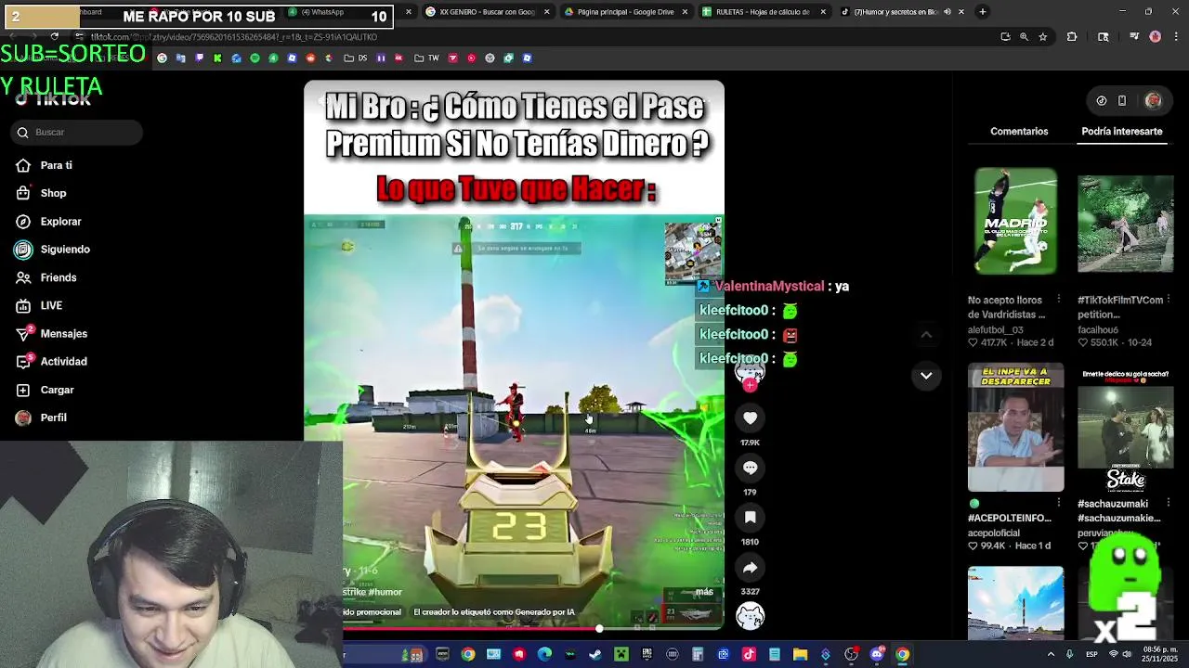Switch to the Comentarios tab

pyautogui.click(x=1019, y=132)
